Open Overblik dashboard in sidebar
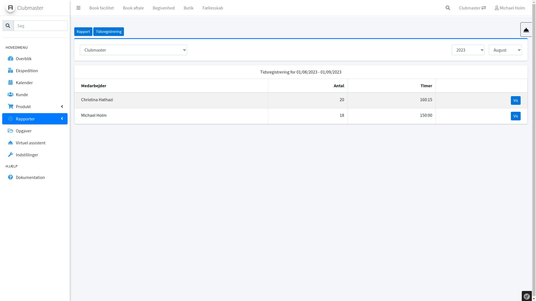The image size is (536, 301). 24,59
